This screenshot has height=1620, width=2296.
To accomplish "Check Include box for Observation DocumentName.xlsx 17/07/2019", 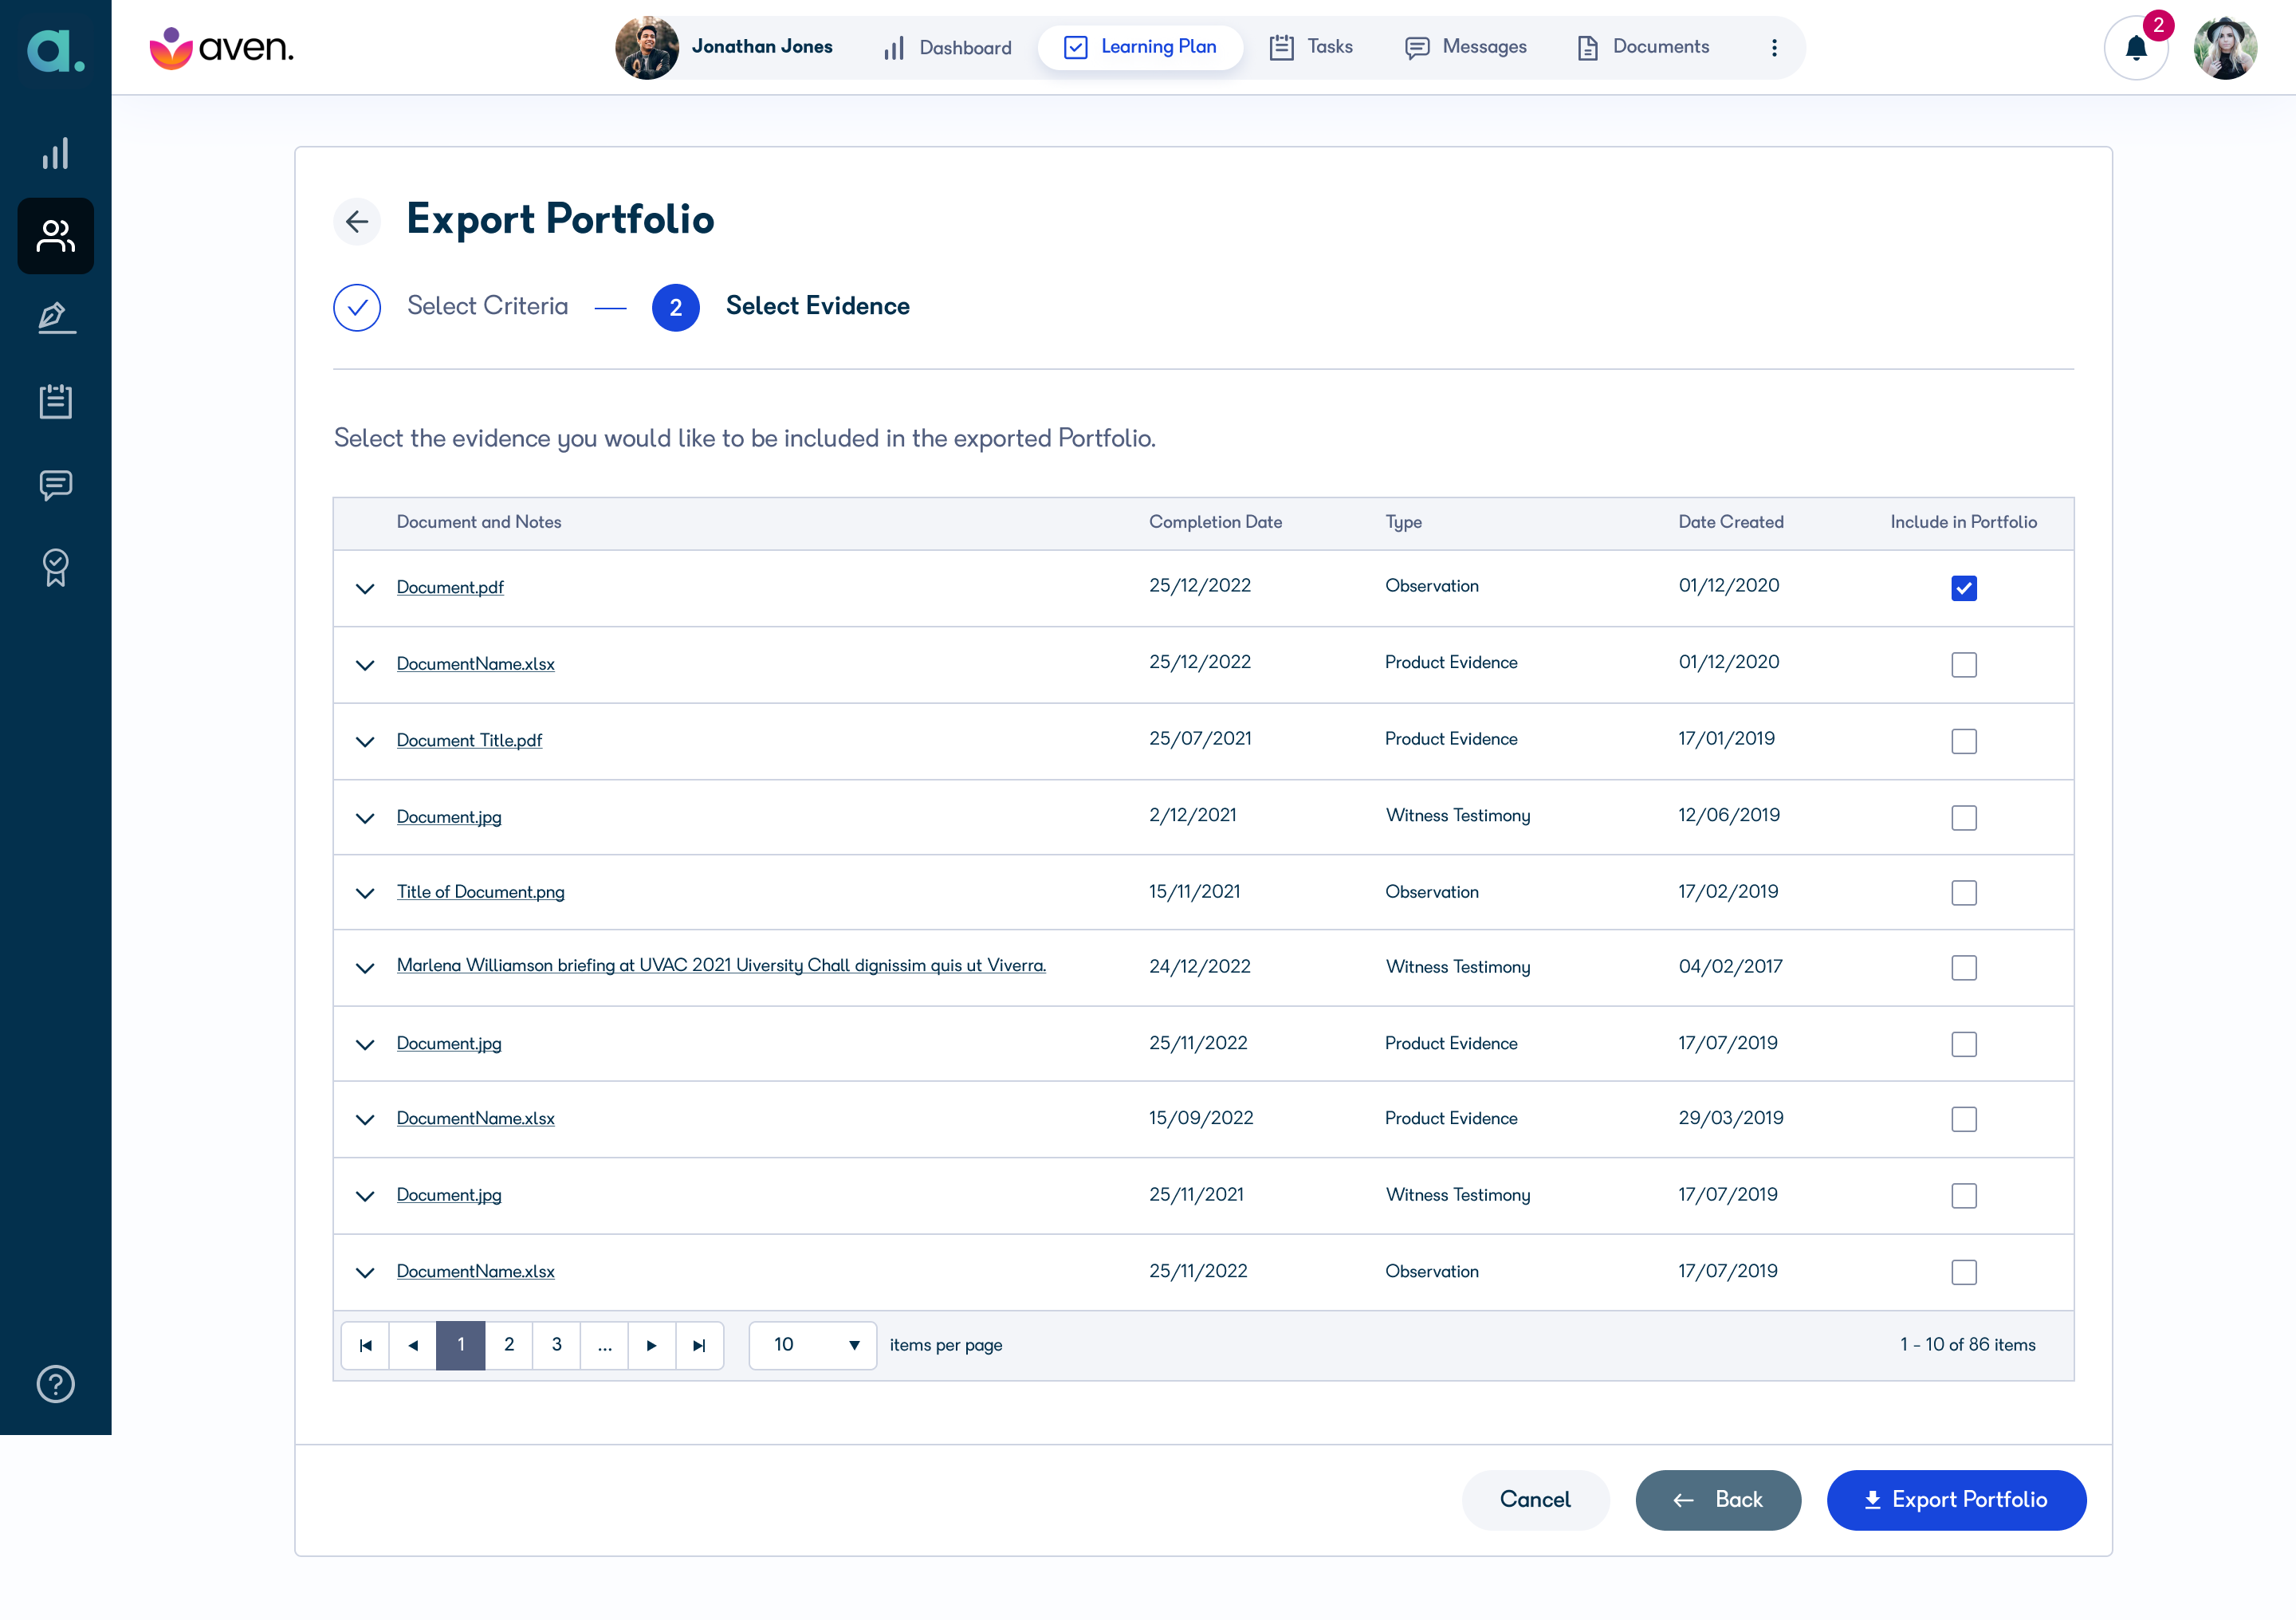I will 1964,1272.
